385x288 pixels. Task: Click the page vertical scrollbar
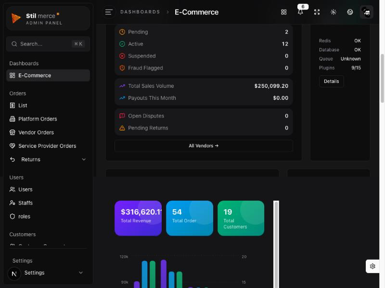pos(382,78)
